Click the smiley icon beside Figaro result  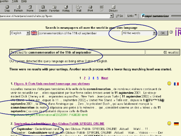[169, 83]
